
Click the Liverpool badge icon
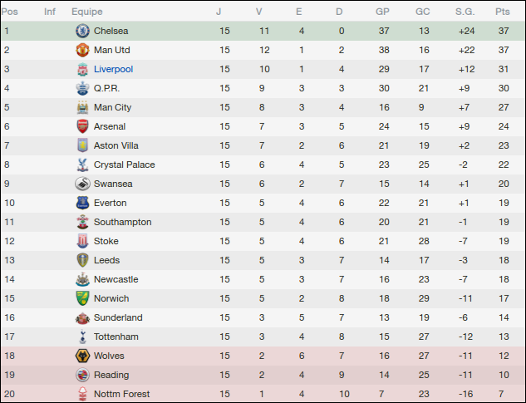tap(81, 69)
